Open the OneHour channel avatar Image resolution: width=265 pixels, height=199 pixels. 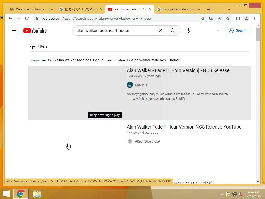[x=130, y=85]
